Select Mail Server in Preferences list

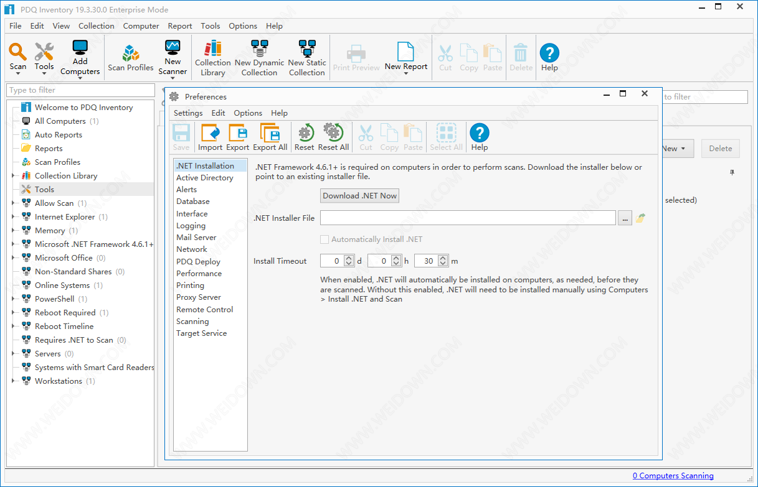click(x=196, y=238)
